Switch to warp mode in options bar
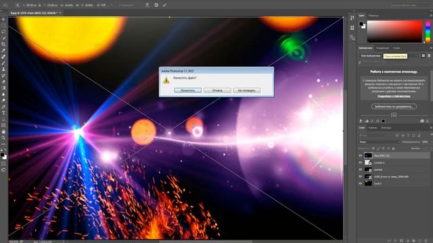The image size is (433, 243). [x=147, y=5]
